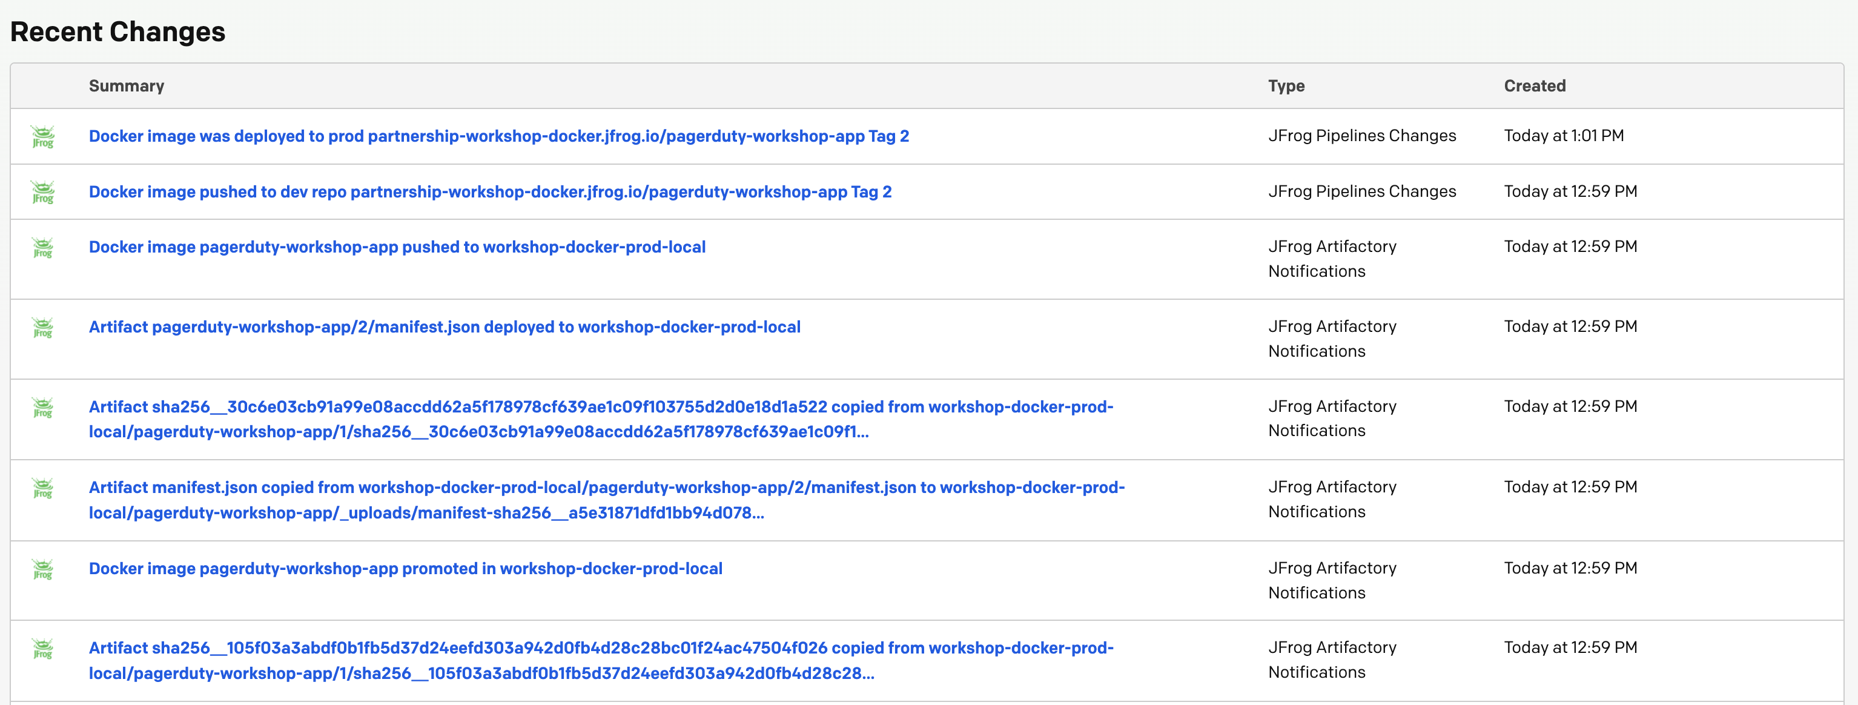Click JFrog icon beside image promoted row
1858x705 pixels.
click(x=42, y=569)
